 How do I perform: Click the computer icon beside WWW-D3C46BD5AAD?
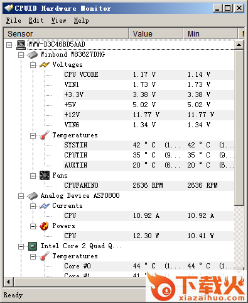[21, 45]
